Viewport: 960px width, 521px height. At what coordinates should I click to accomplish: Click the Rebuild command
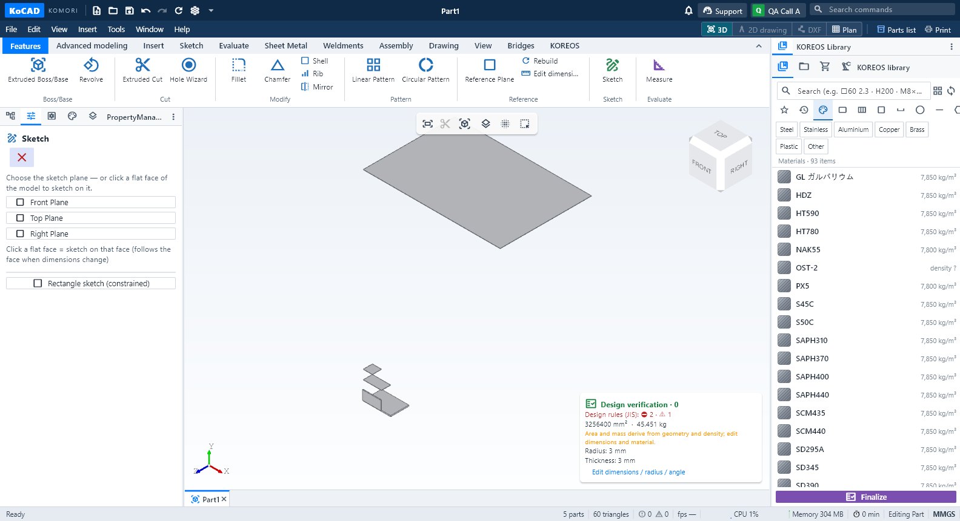point(540,61)
